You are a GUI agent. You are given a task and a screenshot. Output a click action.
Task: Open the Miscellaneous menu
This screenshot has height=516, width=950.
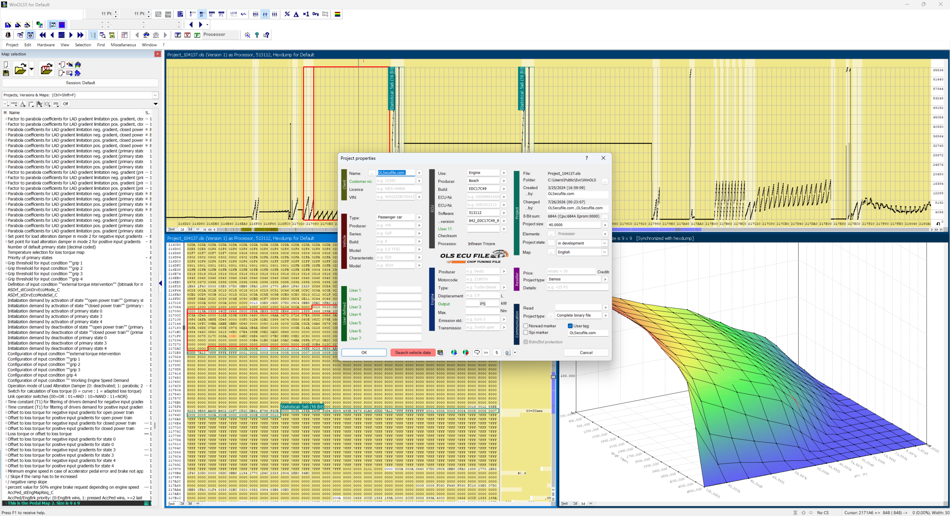(123, 45)
